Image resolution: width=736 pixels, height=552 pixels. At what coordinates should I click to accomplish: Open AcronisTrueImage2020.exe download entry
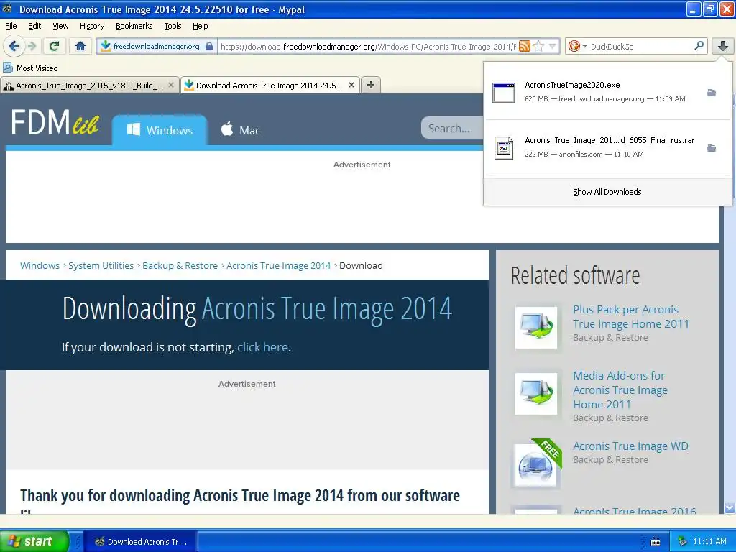click(x=594, y=92)
